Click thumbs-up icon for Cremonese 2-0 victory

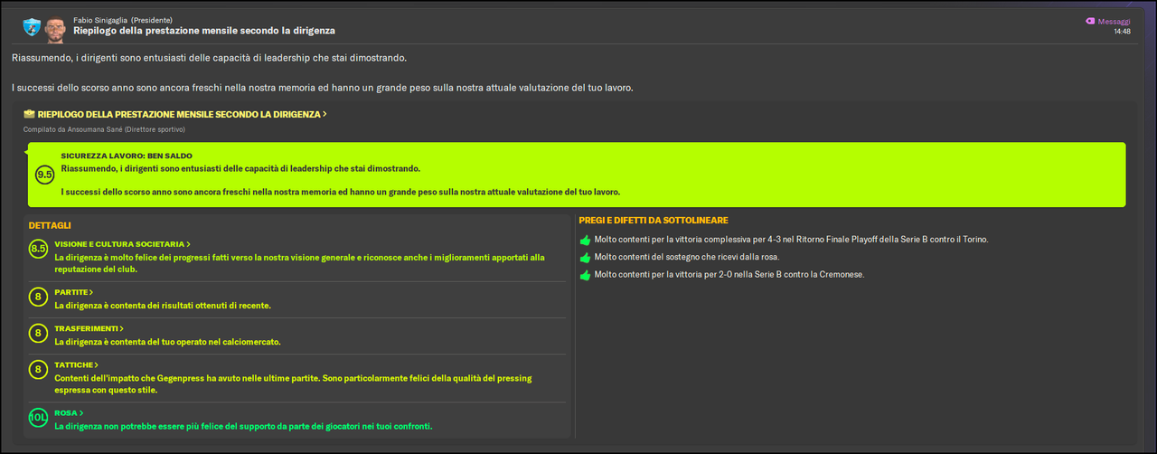(x=585, y=274)
